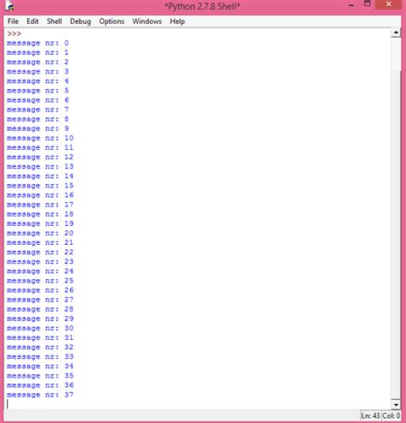Click the line 'message nr: 34'
The width and height of the screenshot is (406, 423).
click(40, 366)
